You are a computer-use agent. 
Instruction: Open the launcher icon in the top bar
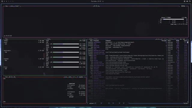coord(2,1)
